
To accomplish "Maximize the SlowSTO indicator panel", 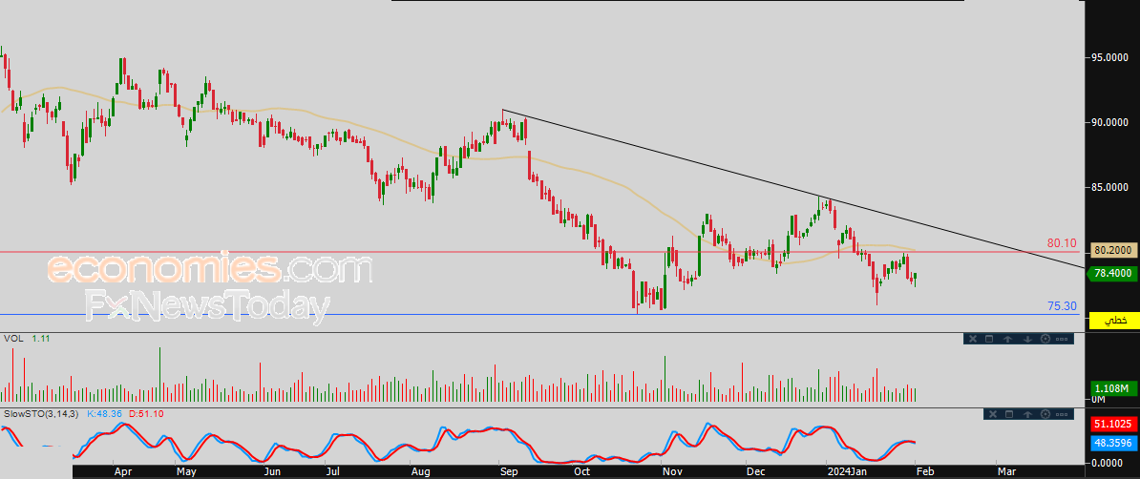I will click(x=1009, y=414).
